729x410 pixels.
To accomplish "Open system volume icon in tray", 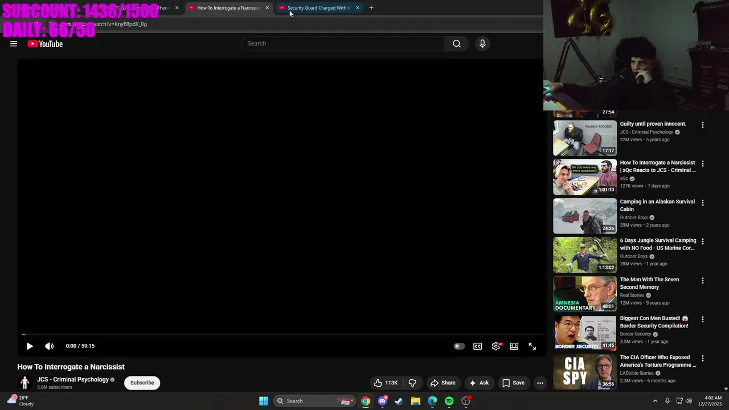I will pyautogui.click(x=689, y=401).
